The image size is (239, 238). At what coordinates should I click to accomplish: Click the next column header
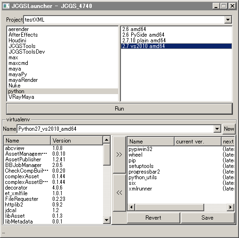tap(228, 142)
